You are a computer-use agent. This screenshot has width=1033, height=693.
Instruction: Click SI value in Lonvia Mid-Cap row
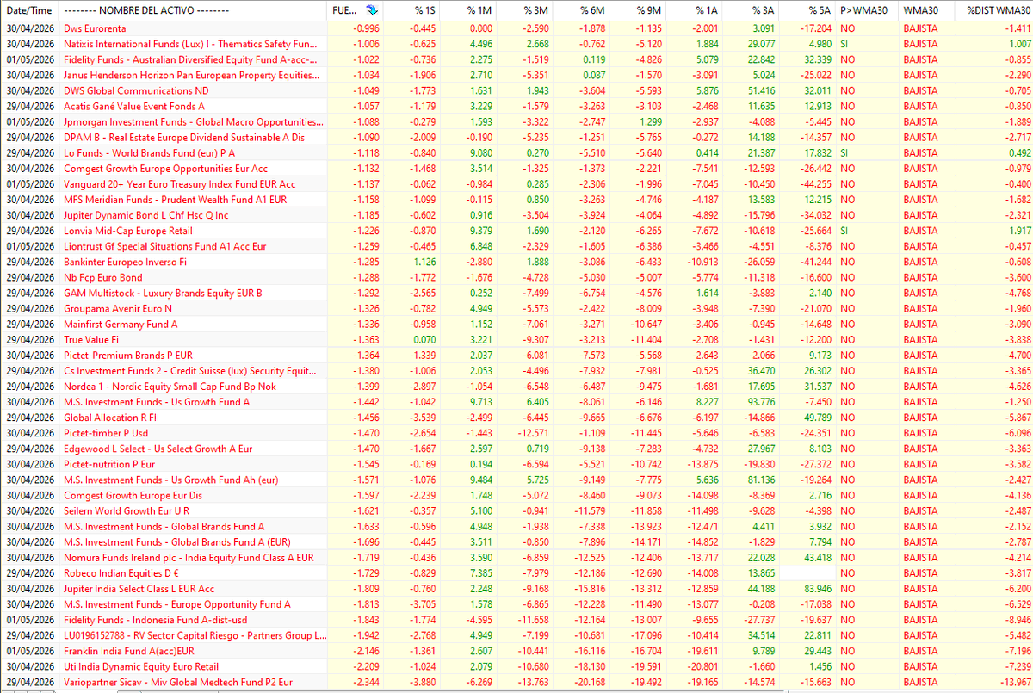845,231
